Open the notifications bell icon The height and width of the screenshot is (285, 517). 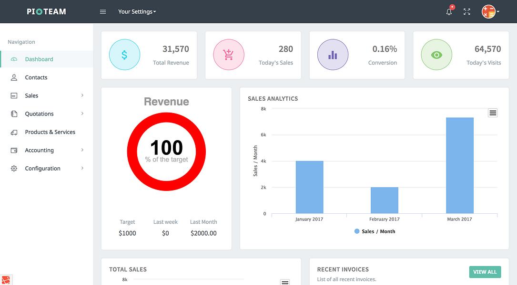point(449,12)
